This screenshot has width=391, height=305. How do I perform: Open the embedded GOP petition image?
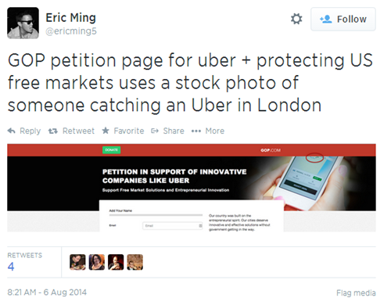click(192, 188)
